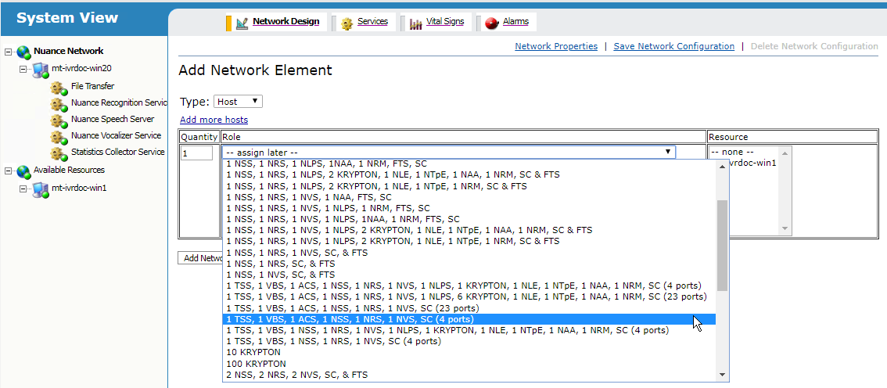Open the Alarms tab
Viewport: 887px width, 388px height.
coord(515,22)
